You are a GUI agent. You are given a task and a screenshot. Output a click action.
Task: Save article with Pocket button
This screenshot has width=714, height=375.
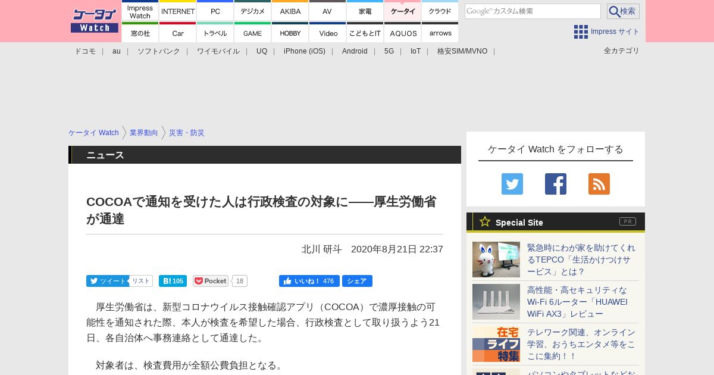tap(211, 281)
